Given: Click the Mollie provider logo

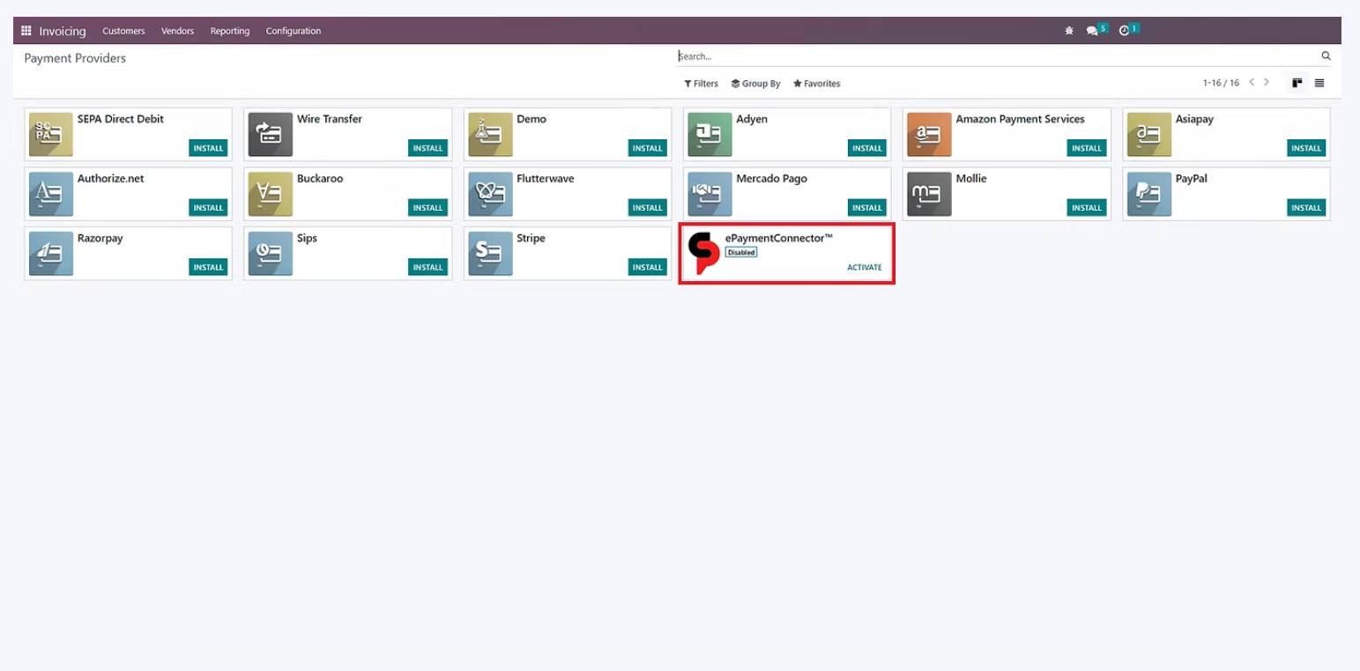Looking at the screenshot, I should pos(929,194).
